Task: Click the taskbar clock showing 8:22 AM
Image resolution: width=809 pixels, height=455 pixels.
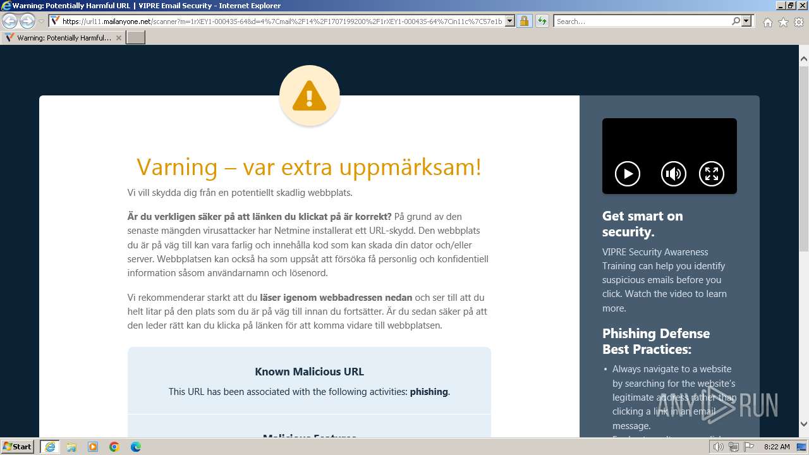Action: click(777, 447)
